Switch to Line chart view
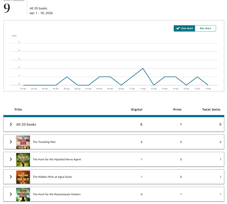 click(184, 28)
